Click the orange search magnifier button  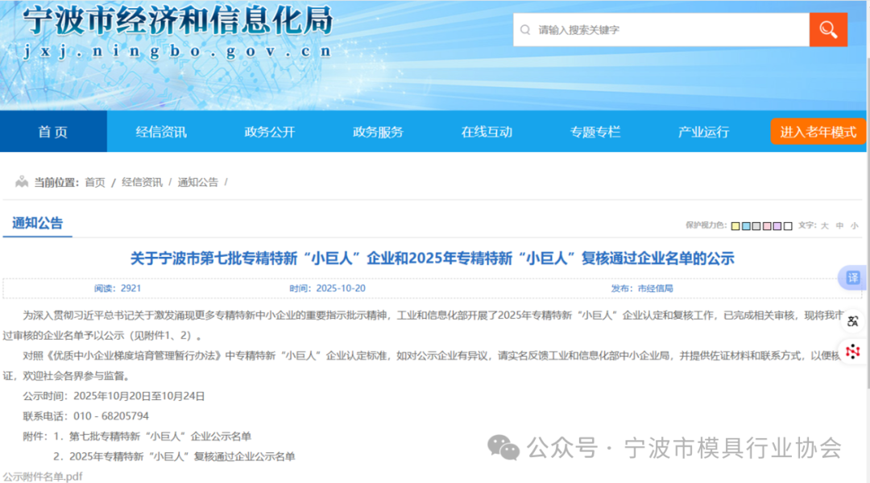(828, 30)
